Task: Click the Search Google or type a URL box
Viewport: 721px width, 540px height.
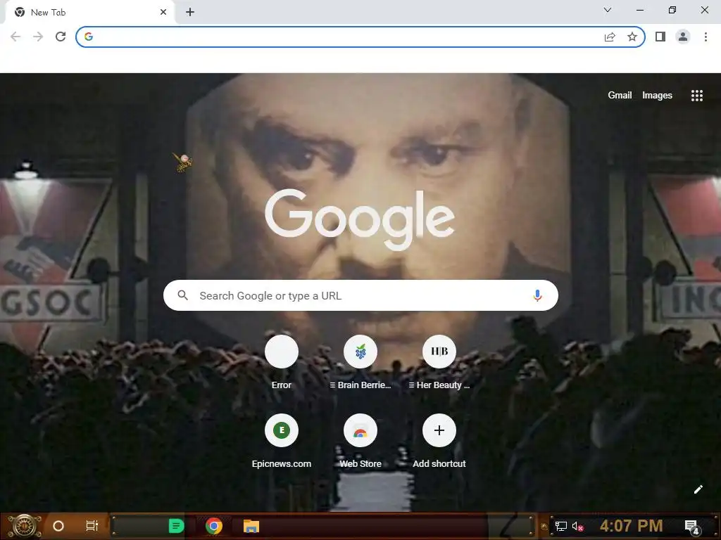Action: (361, 295)
